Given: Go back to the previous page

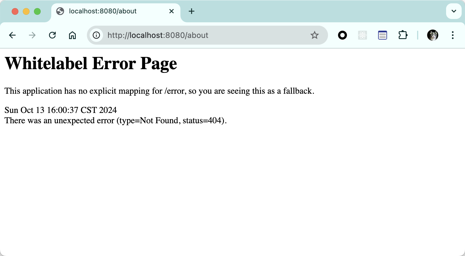Looking at the screenshot, I should click(12, 35).
